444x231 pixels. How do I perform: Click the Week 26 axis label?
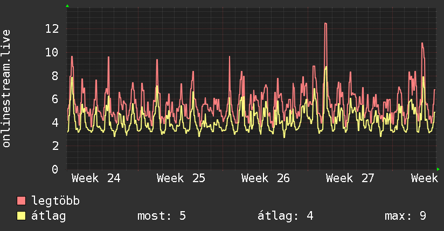coord(266,178)
